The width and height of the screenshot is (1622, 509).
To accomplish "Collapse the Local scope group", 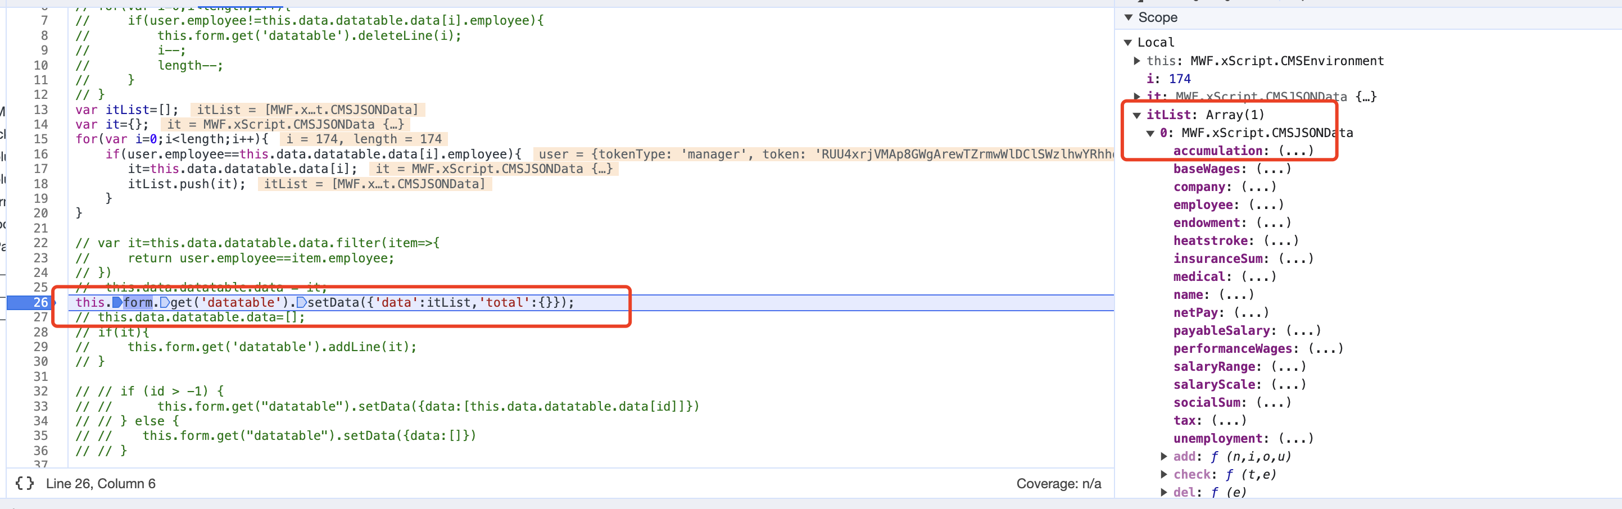I will [x=1128, y=43].
